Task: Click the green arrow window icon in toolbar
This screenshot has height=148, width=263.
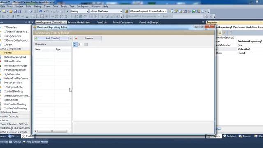Action: pyautogui.click(x=194, y=11)
